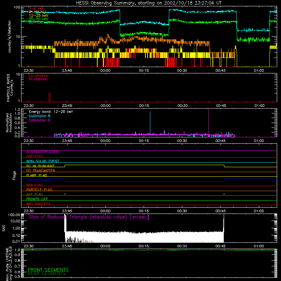
Task: Click the GAP_FLAG label
Action: coord(34,156)
